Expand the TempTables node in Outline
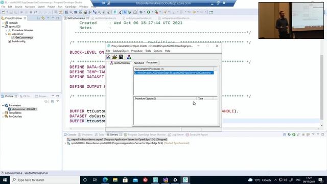 click(x=3, y=113)
